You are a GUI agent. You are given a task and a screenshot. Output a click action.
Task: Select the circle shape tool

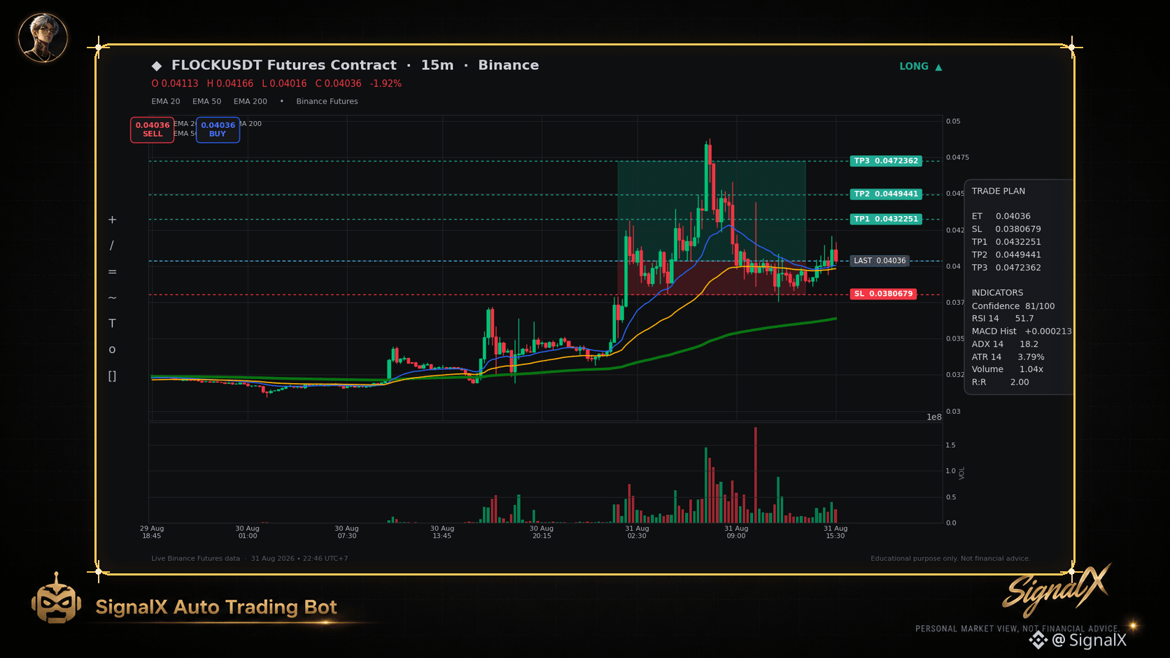[x=112, y=350]
